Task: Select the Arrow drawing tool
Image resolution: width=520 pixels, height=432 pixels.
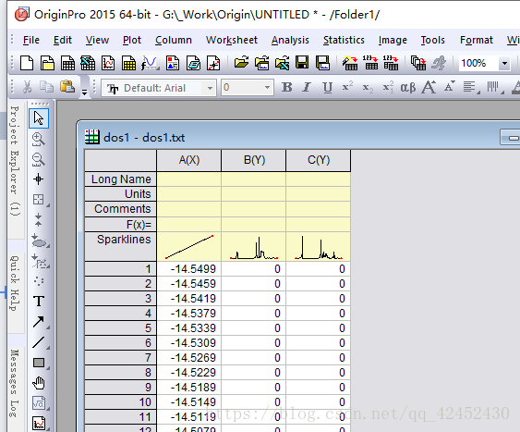Action: 39,322
